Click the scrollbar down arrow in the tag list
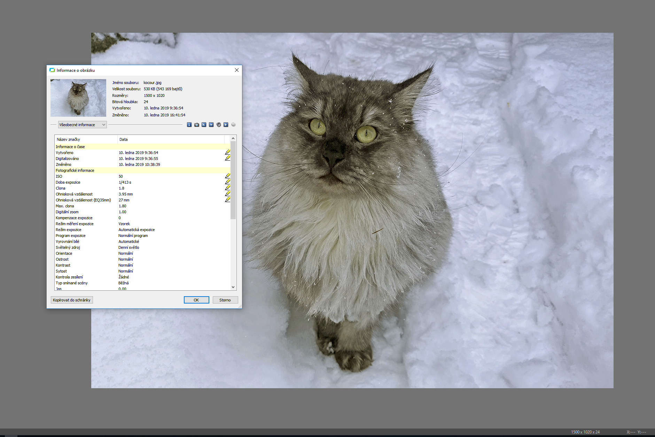The height and width of the screenshot is (437, 655). coord(233,287)
